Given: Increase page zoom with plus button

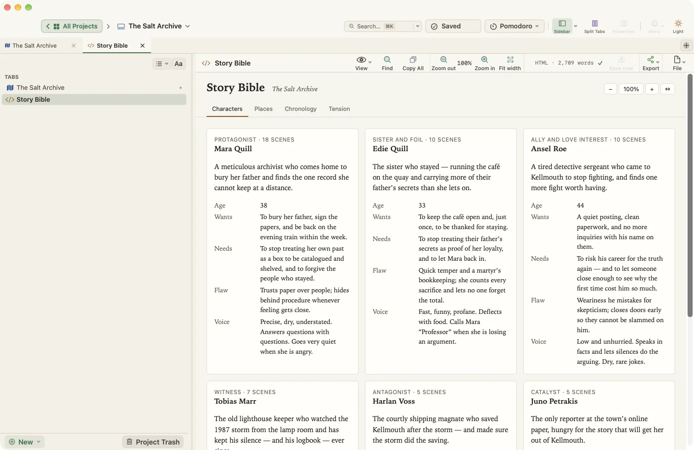Looking at the screenshot, I should coord(652,89).
